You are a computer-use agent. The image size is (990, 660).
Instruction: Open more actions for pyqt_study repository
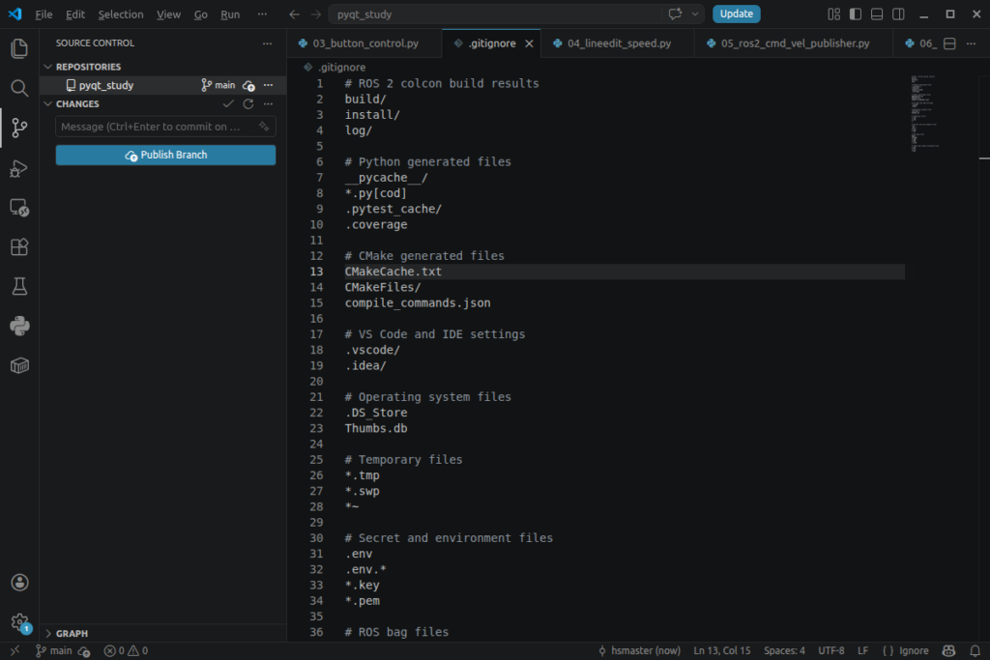click(x=269, y=85)
